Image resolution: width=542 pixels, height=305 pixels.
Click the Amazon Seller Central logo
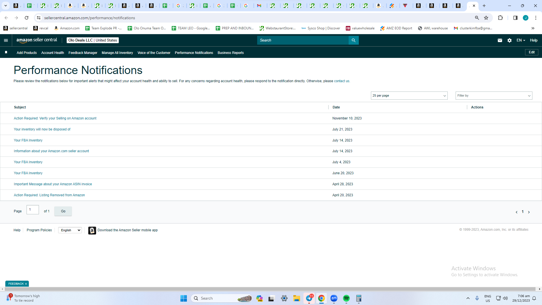pos(37,40)
